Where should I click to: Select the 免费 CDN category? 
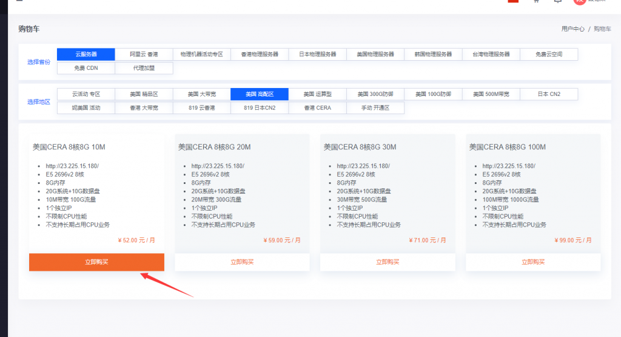(x=86, y=68)
